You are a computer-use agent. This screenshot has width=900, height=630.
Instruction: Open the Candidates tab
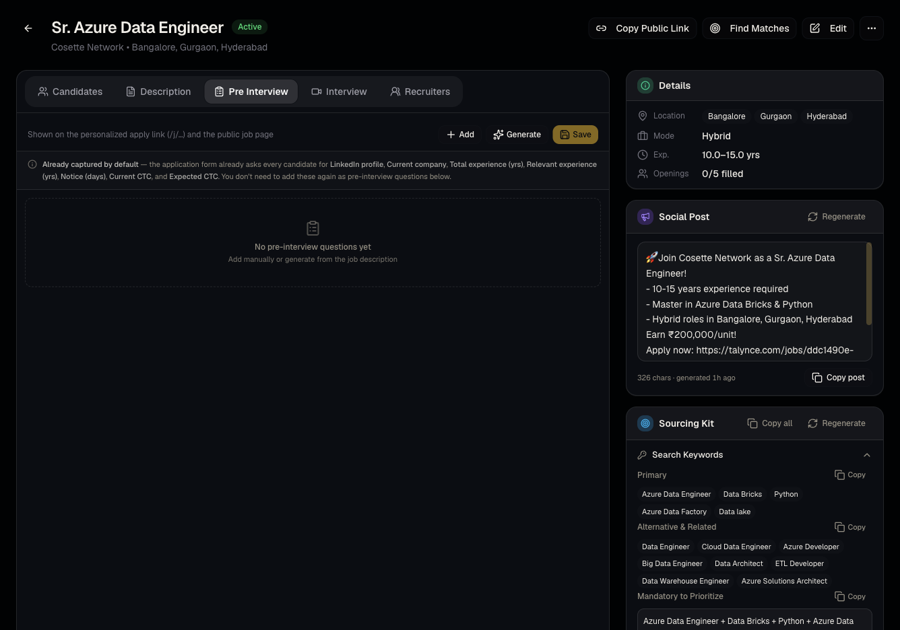tap(70, 92)
